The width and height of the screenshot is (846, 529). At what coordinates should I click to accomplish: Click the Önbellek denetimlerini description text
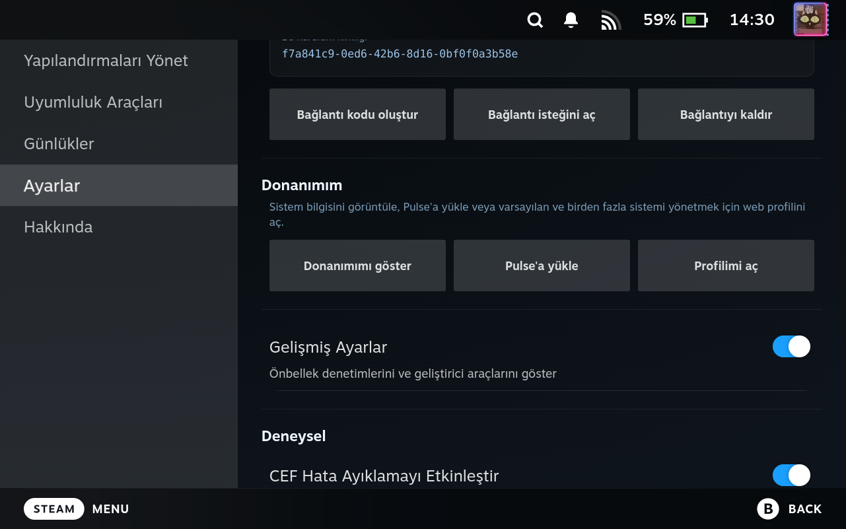(413, 374)
